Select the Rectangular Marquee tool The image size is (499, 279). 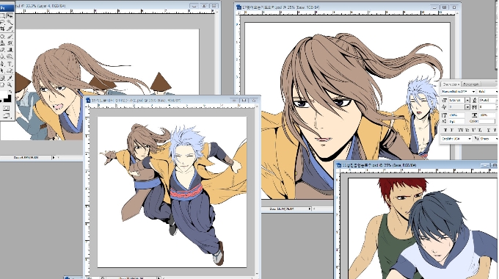[2, 15]
